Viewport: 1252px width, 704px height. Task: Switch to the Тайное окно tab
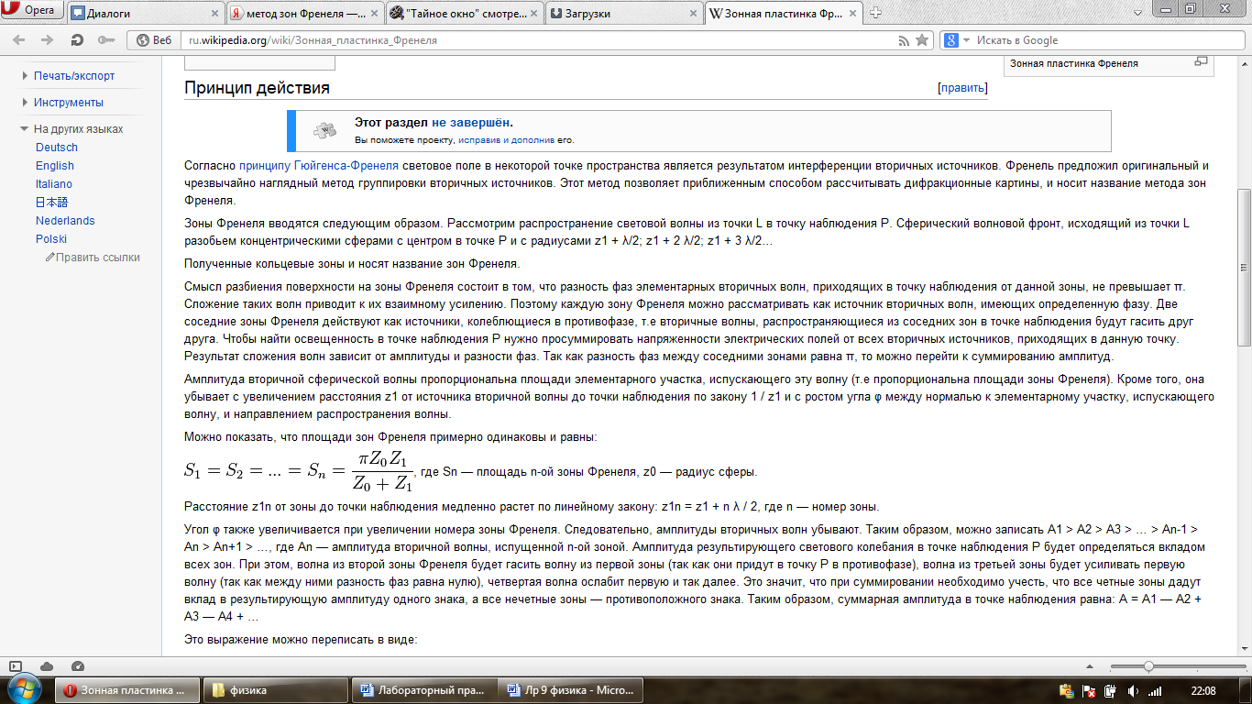tap(464, 14)
